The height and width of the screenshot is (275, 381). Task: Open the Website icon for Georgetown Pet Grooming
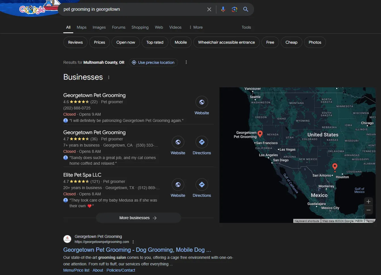pyautogui.click(x=202, y=102)
